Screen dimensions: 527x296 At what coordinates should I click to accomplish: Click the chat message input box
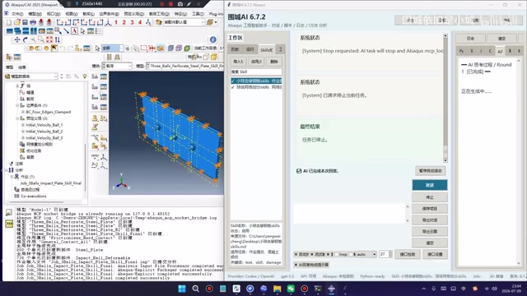(349, 214)
